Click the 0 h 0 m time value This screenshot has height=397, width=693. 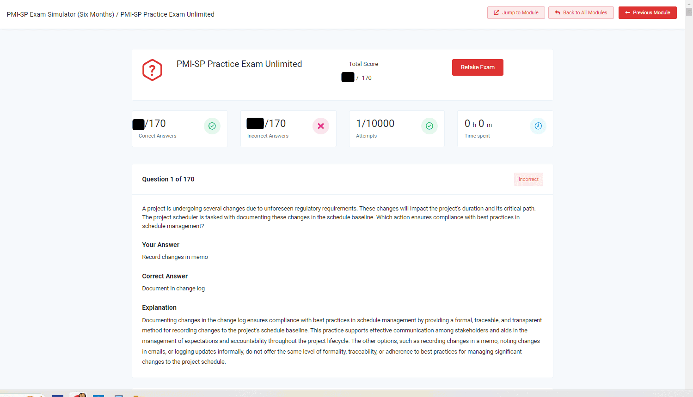(x=478, y=124)
